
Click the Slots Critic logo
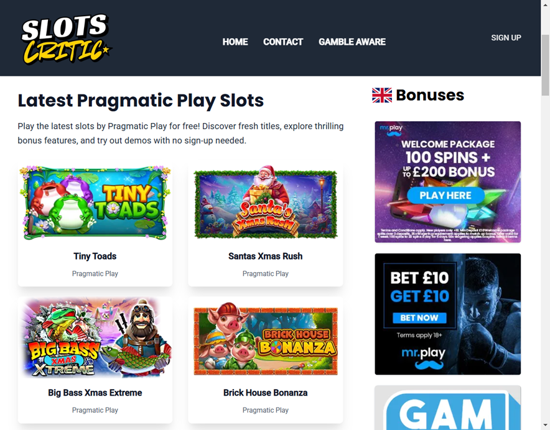(66, 39)
